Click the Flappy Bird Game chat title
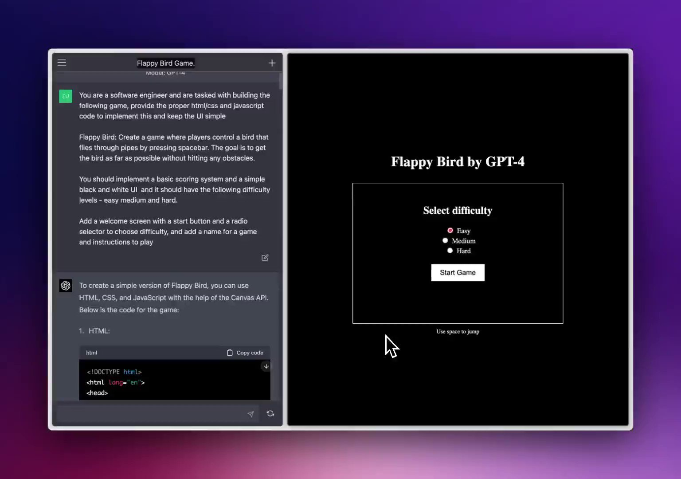The image size is (681, 479). tap(166, 63)
